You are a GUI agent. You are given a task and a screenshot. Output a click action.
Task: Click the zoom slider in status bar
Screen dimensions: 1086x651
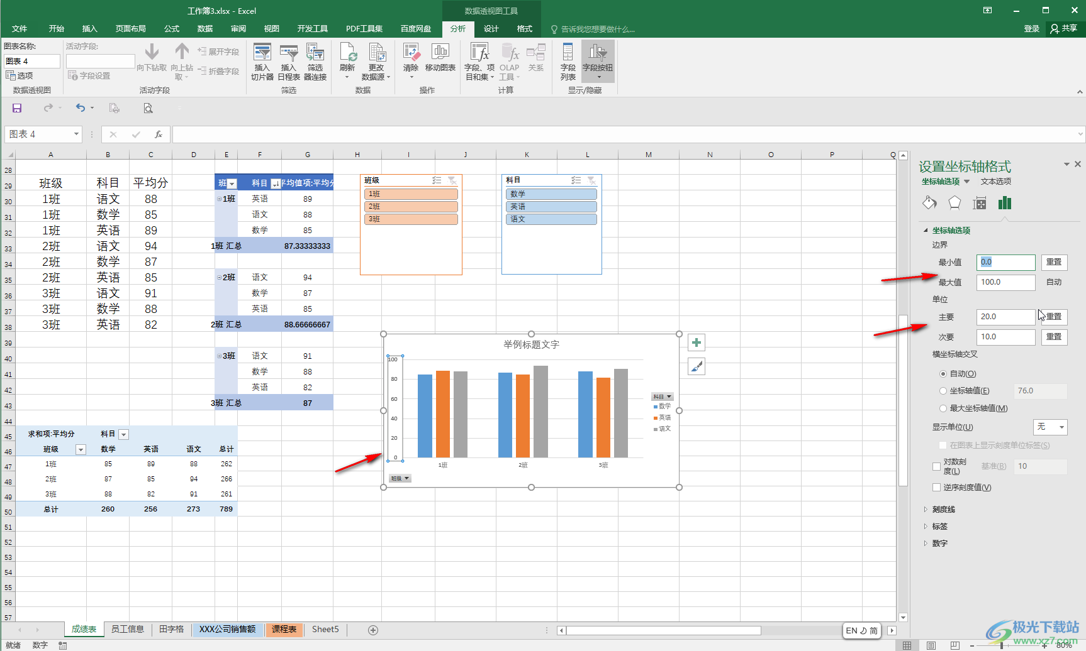pyautogui.click(x=1002, y=645)
